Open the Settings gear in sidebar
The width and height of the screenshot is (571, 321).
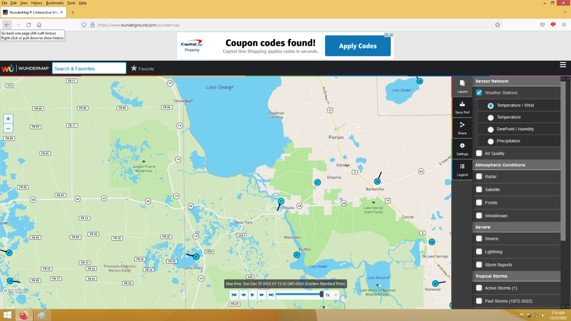tap(462, 149)
